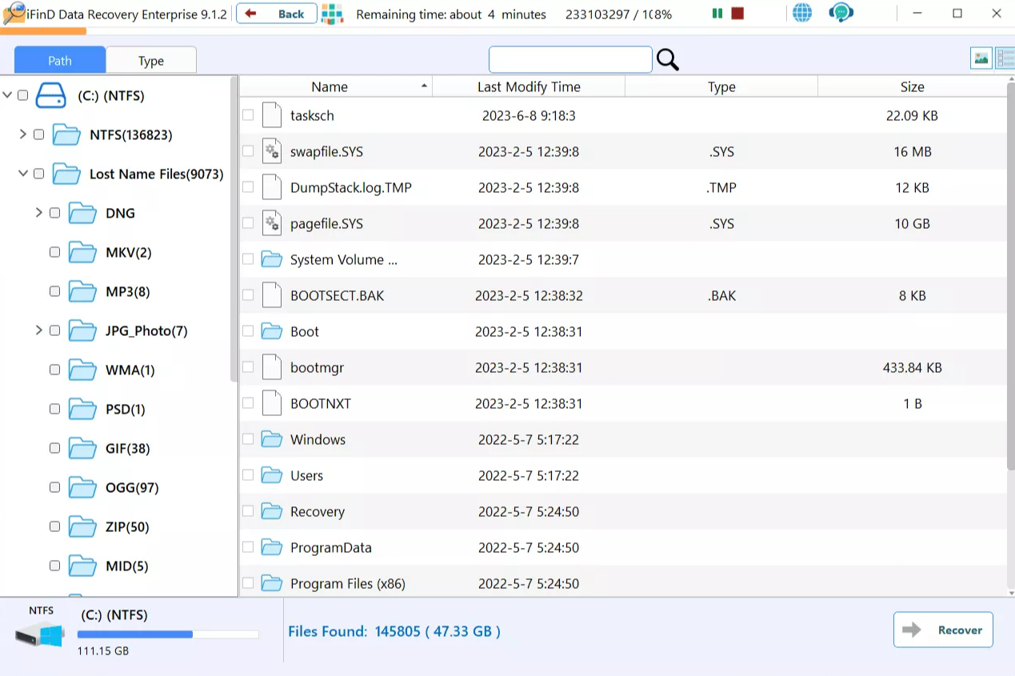Click the NTFS(136823) folder icon
Viewport: 1015px width, 676px height.
click(x=66, y=134)
